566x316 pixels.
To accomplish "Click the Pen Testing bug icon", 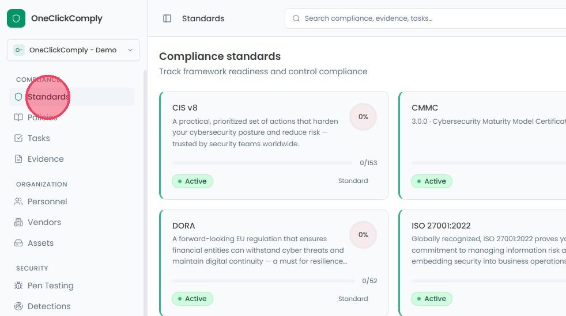I will pyautogui.click(x=18, y=285).
